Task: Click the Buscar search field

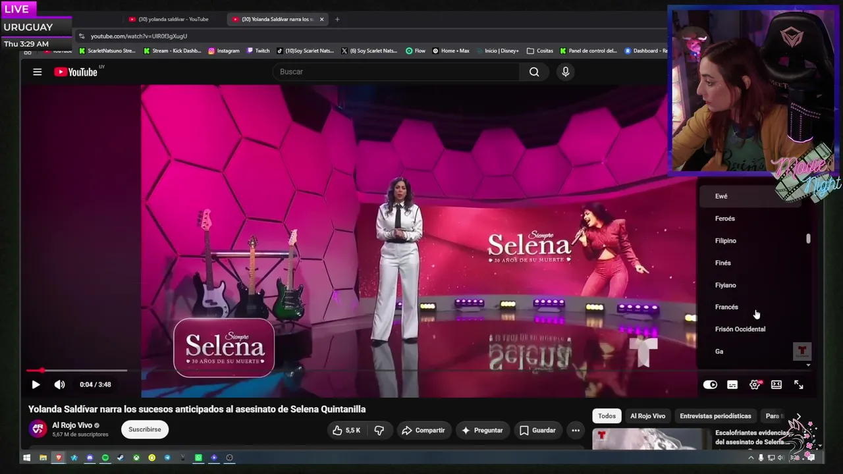Action: pyautogui.click(x=396, y=72)
